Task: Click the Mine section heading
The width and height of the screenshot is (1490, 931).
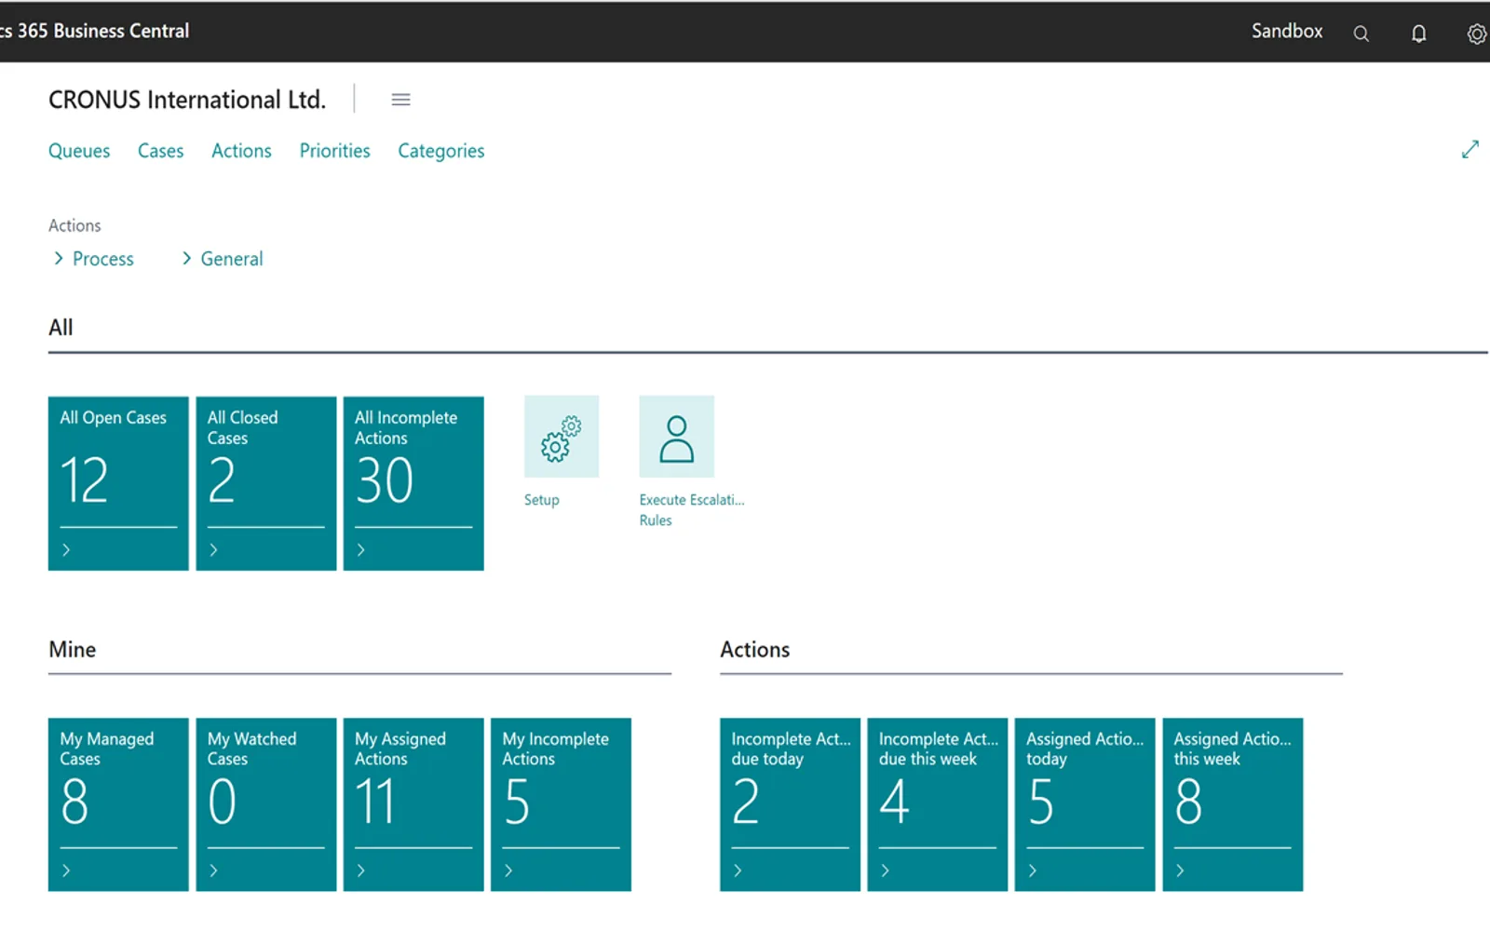Action: (x=73, y=649)
